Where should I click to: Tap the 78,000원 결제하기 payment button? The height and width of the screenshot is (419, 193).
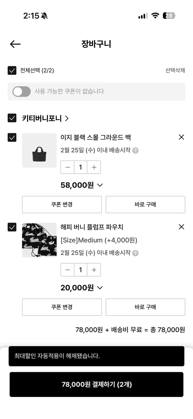pos(96,384)
